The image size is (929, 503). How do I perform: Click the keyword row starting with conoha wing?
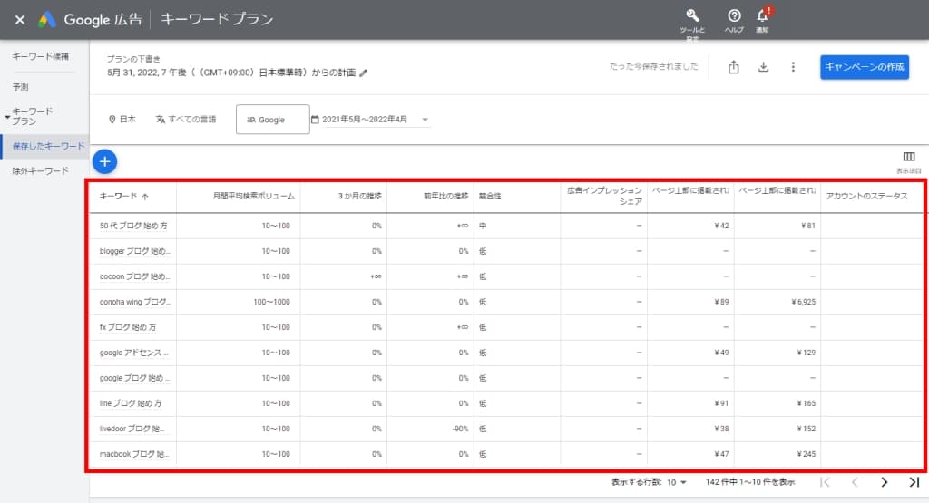pyautogui.click(x=134, y=303)
